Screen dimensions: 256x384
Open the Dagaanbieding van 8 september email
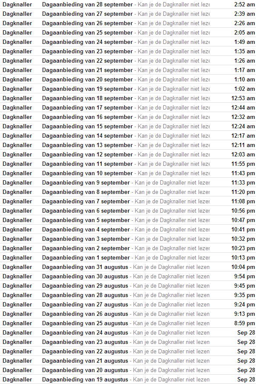[x=128, y=192]
